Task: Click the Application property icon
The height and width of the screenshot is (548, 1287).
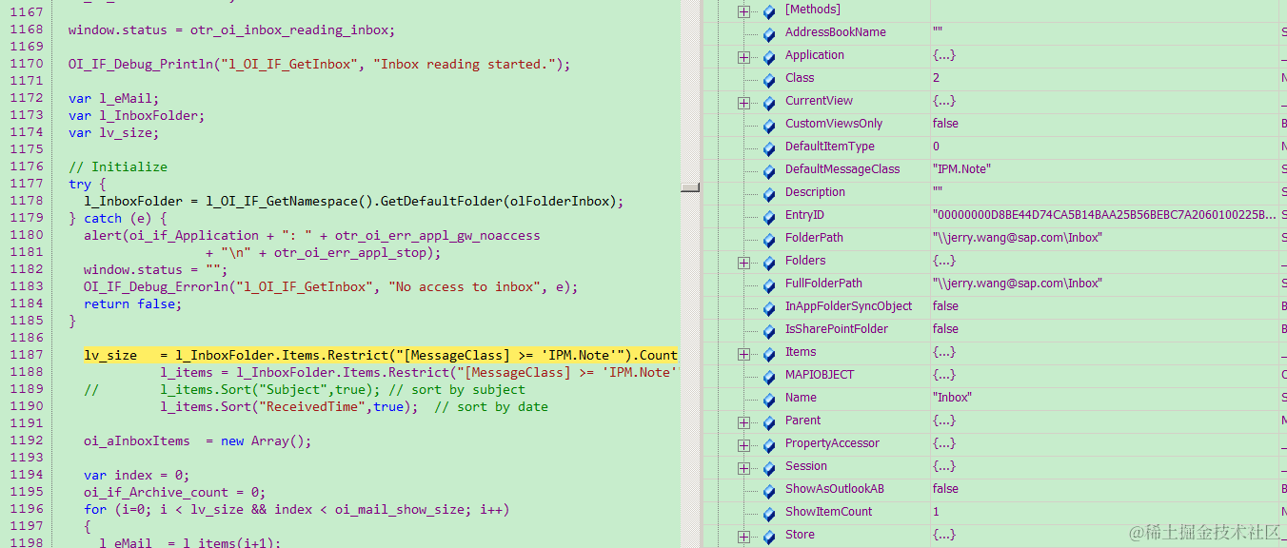Action: (769, 56)
